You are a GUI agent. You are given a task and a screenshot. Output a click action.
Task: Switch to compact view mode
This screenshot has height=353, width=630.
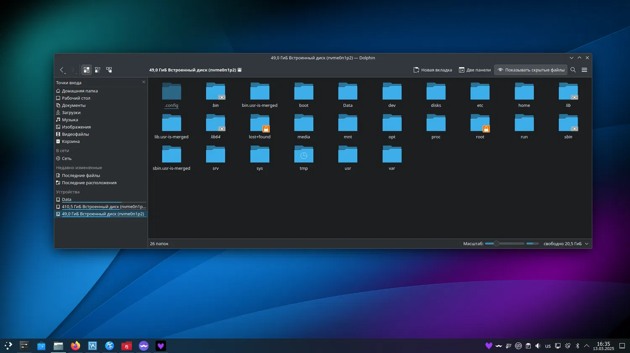(97, 70)
